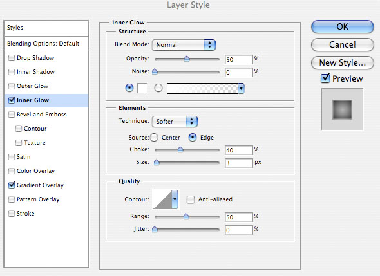
Task: Open the Drop Shadow settings label
Action: 35,58
